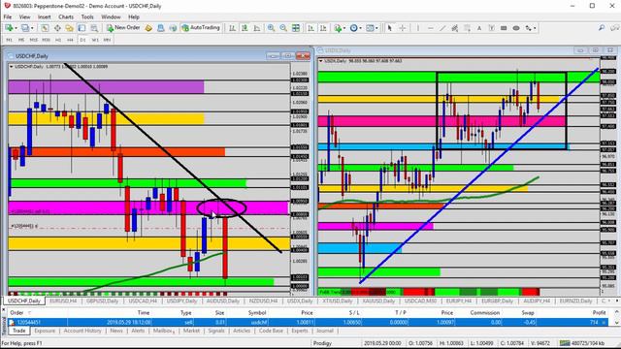Open the File menu
Screen dimensions: 621x349
pyautogui.click(x=8, y=17)
